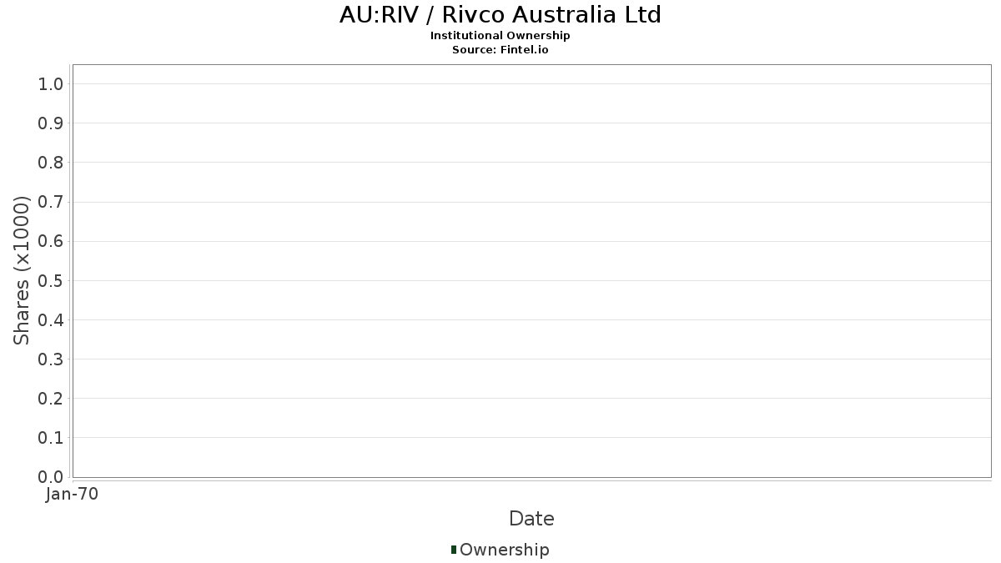Image resolution: width=1001 pixels, height=563 pixels.
Task: Open the Source: Fintel.io text
Action: tap(500, 50)
